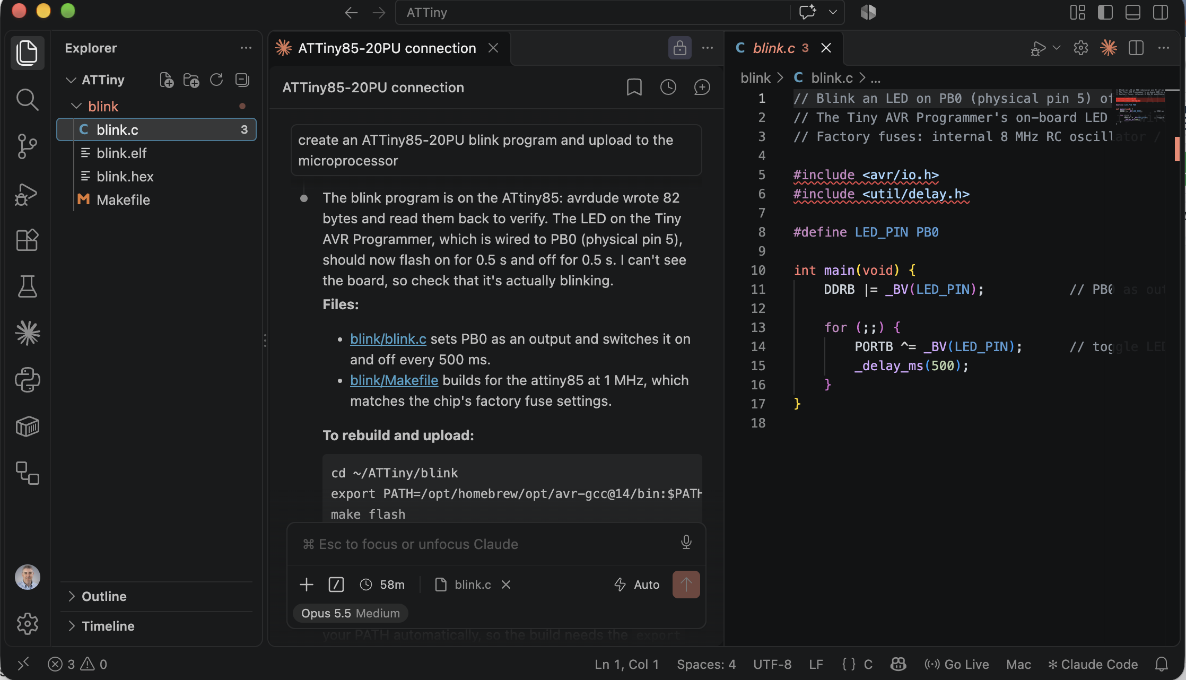Start a new chat with plus bubble

702,87
